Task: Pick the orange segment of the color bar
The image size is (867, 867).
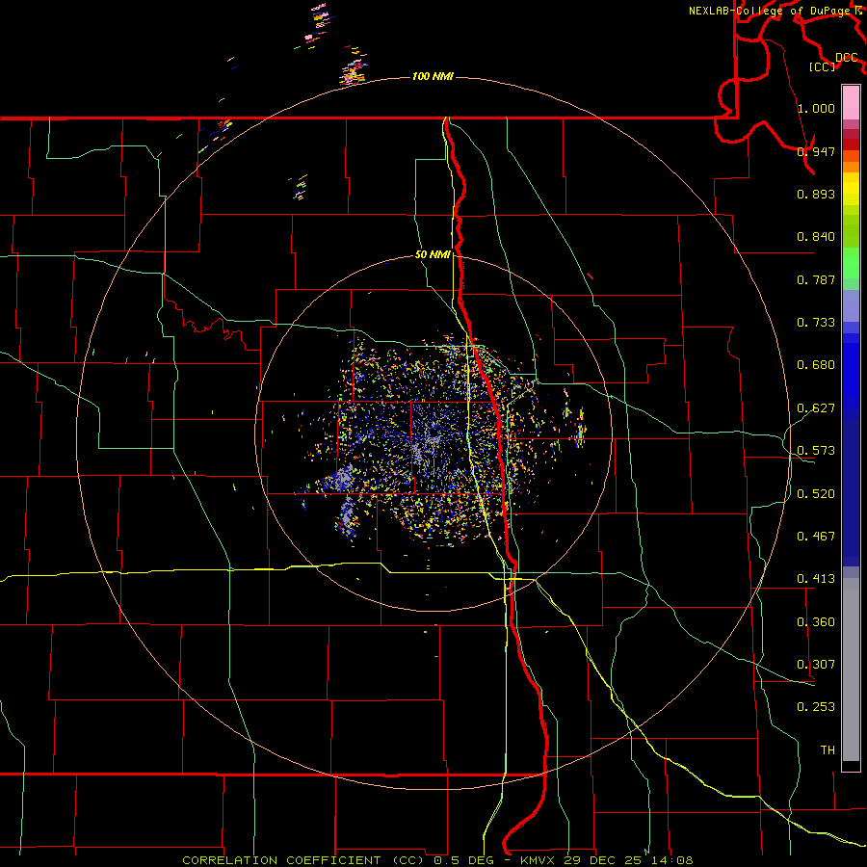Action: (851, 167)
